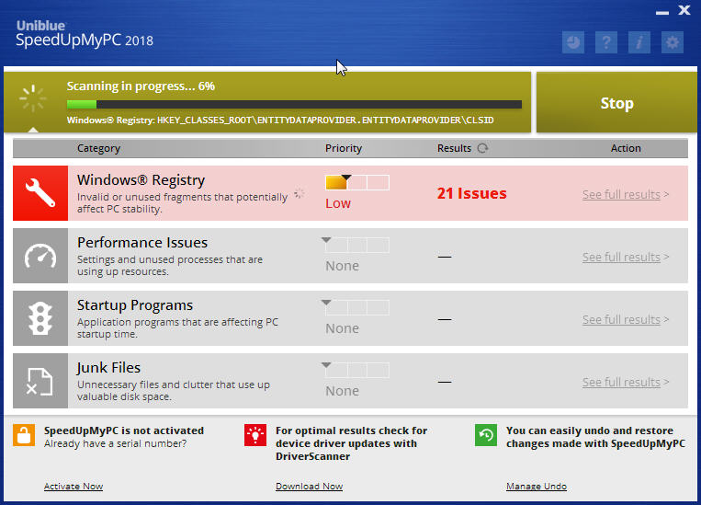The height and width of the screenshot is (505, 701).
Task: Click the 'None' label in Junk Files row
Action: [x=342, y=391]
